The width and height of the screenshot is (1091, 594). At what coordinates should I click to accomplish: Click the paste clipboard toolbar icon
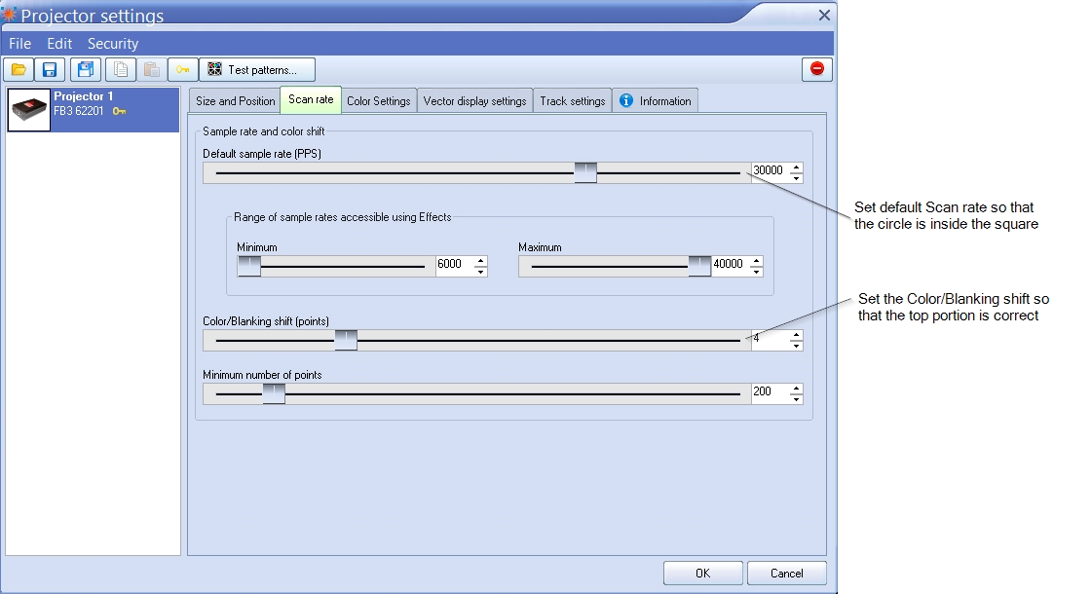[151, 69]
